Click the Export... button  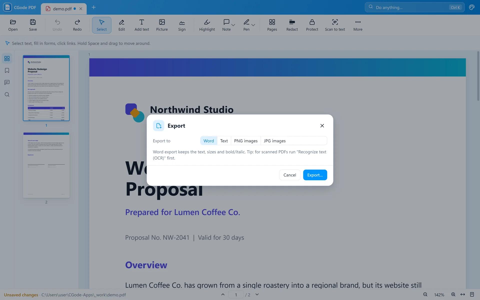point(315,175)
